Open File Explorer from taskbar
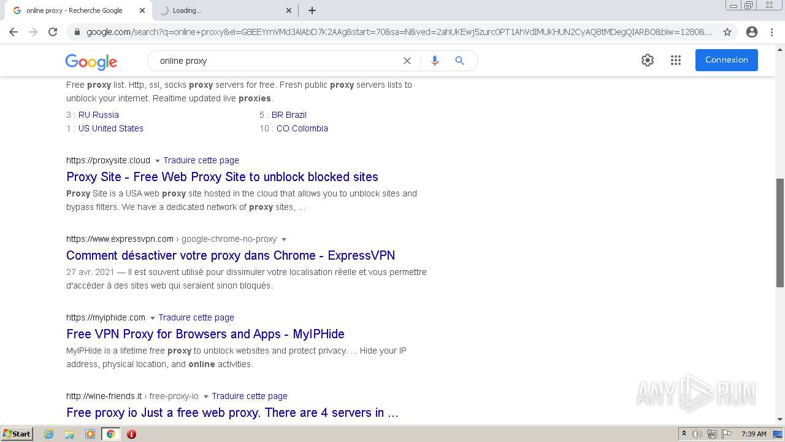The image size is (785, 442). [69, 434]
